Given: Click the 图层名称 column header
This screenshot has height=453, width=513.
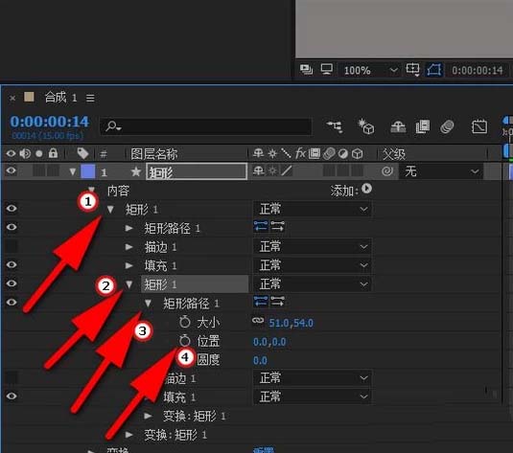Looking at the screenshot, I should tap(153, 154).
